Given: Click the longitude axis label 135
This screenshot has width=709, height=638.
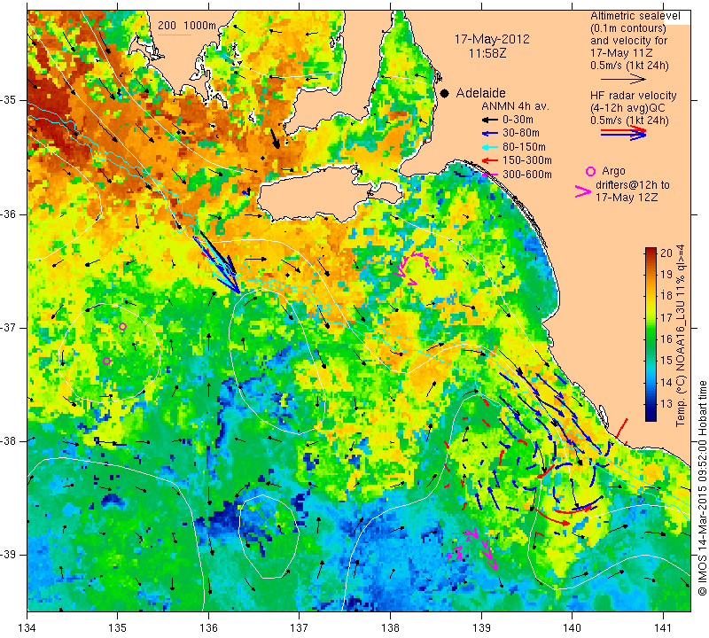Looking at the screenshot, I should [x=118, y=628].
